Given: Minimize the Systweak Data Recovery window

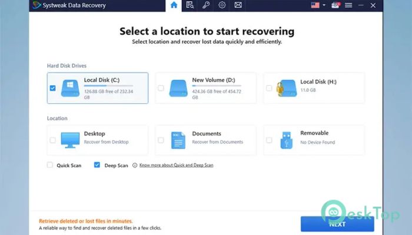Looking at the screenshot, I should pos(361,5).
